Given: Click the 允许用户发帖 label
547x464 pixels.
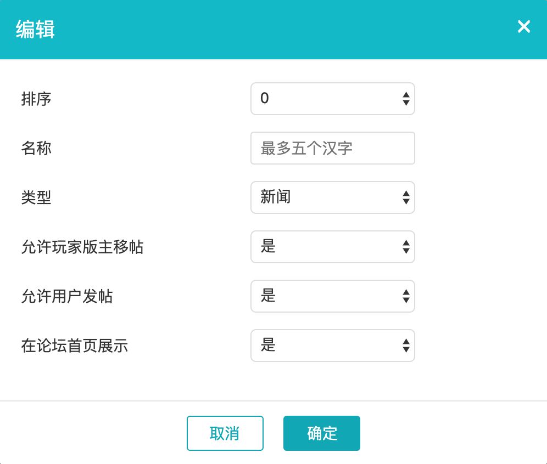Looking at the screenshot, I should [67, 296].
